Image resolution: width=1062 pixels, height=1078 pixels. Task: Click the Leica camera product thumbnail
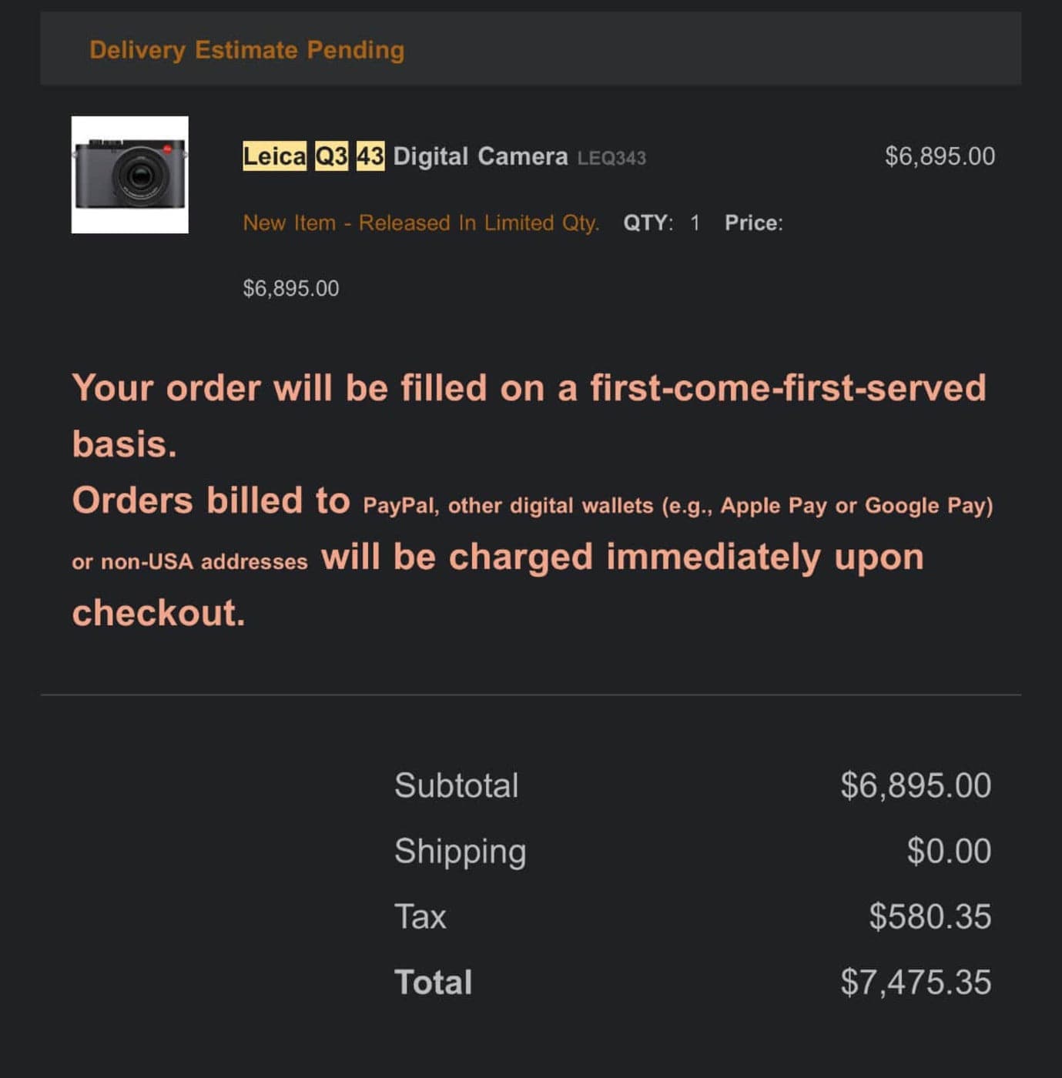[129, 175]
